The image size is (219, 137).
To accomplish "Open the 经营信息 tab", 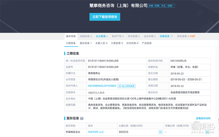I will [166, 36].
